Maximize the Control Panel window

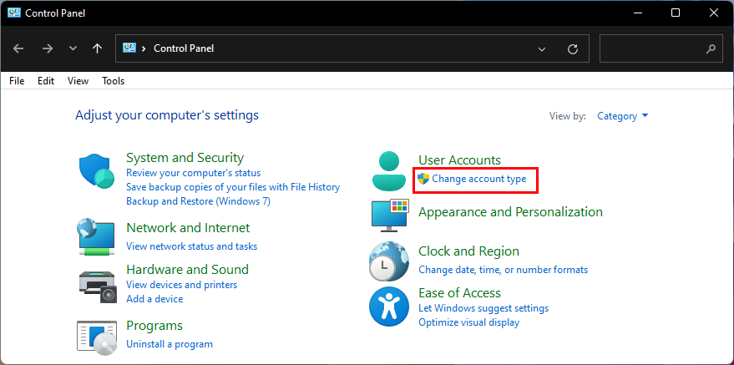coord(676,13)
